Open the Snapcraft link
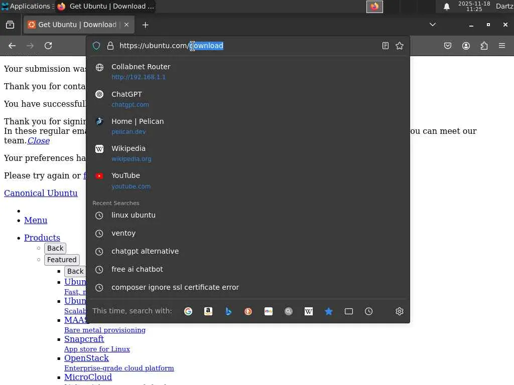The width and height of the screenshot is (514, 385). tap(84, 339)
